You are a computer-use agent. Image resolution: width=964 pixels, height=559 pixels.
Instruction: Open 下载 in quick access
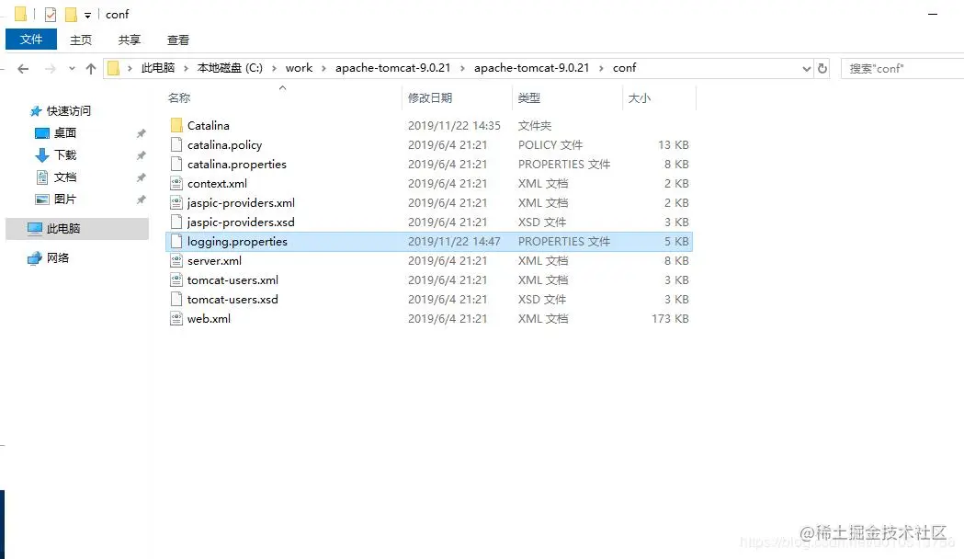(x=64, y=155)
